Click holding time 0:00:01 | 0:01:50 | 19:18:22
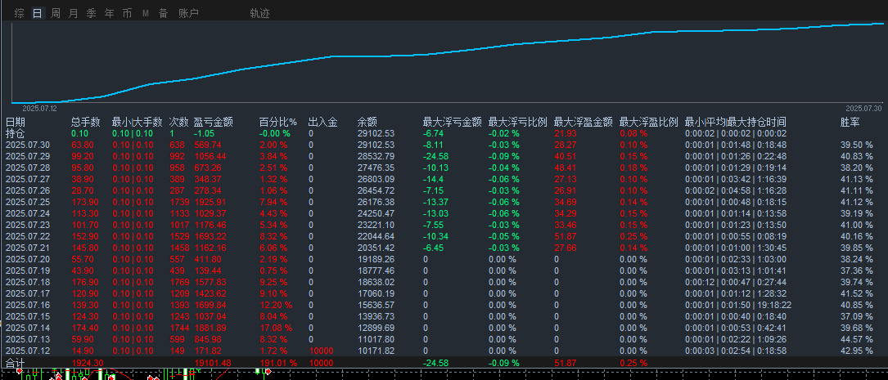This screenshot has width=888, height=380. (x=738, y=306)
